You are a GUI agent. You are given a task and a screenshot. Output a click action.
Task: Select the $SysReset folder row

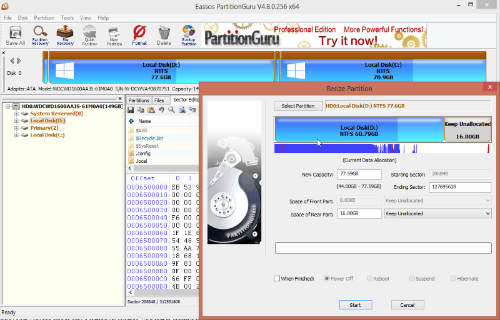pos(147,146)
